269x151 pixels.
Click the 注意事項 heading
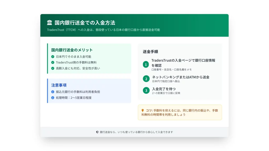(59, 85)
